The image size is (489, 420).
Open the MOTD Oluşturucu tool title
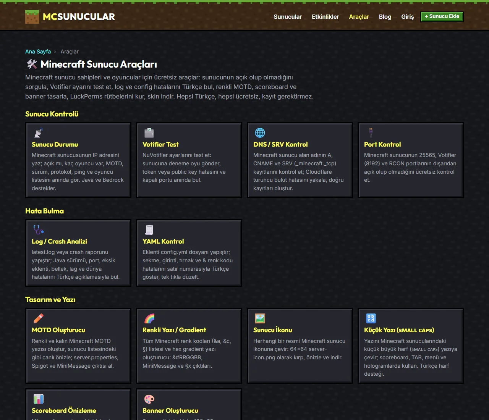[x=58, y=330]
